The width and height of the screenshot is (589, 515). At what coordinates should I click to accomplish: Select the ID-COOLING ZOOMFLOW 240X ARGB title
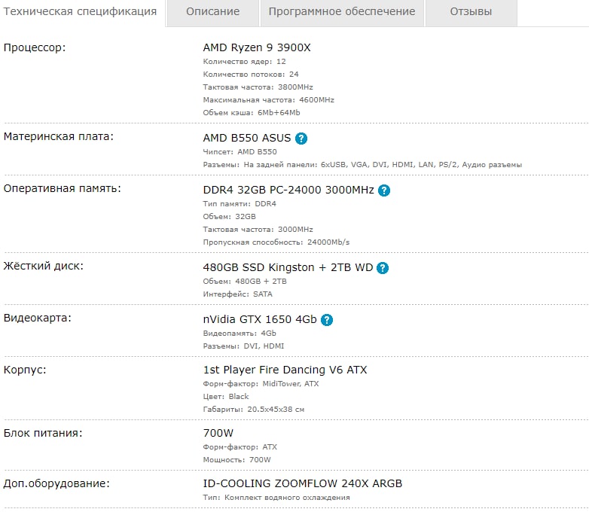[x=302, y=483]
